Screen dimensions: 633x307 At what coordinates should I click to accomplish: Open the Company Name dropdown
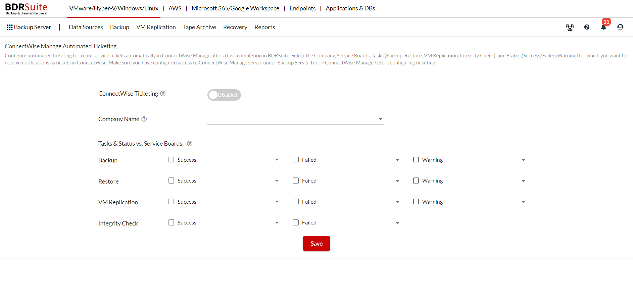click(x=296, y=119)
